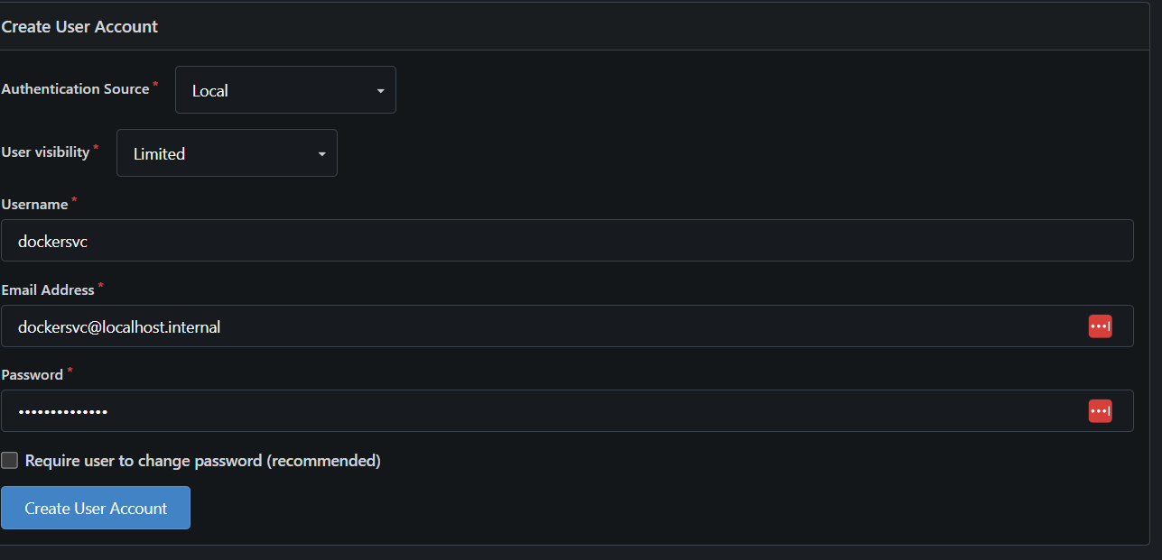Click into the Email Address input field
The height and width of the screenshot is (560, 1162).
pyautogui.click(x=632, y=326)
